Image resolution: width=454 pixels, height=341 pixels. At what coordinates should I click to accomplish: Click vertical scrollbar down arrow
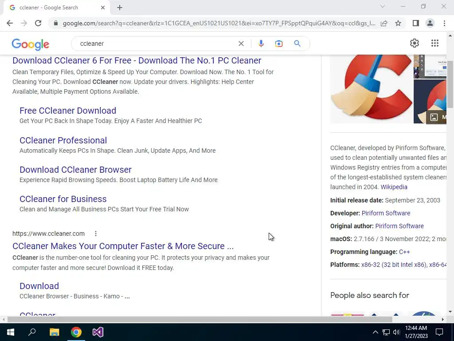pos(450,312)
